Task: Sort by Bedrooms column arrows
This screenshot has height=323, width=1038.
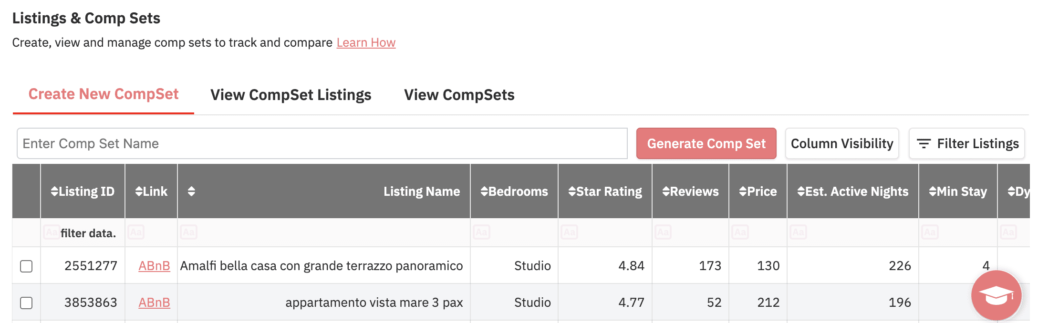Action: [484, 192]
